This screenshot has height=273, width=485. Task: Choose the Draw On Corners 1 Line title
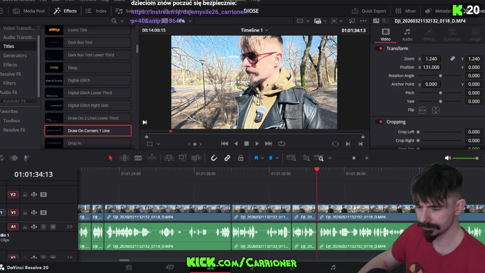coord(88,131)
